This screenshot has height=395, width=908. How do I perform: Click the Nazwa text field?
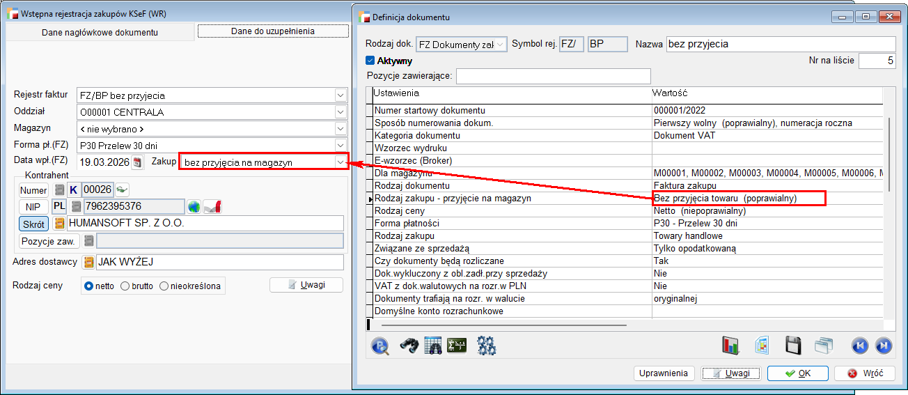tap(780, 44)
